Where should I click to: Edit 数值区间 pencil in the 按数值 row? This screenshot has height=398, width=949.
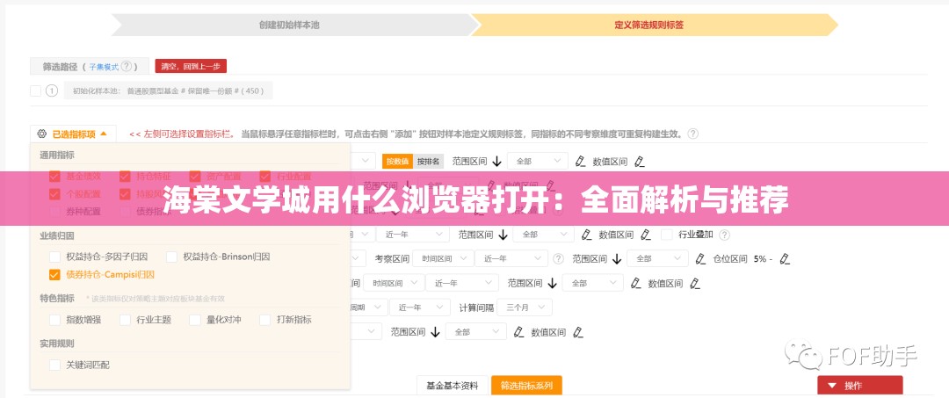[x=639, y=161]
